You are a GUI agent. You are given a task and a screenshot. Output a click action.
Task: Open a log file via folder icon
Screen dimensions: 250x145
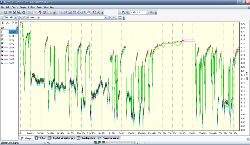[10, 12]
